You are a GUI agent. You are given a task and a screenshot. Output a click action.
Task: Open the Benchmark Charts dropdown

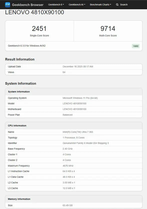tap(100, 5)
